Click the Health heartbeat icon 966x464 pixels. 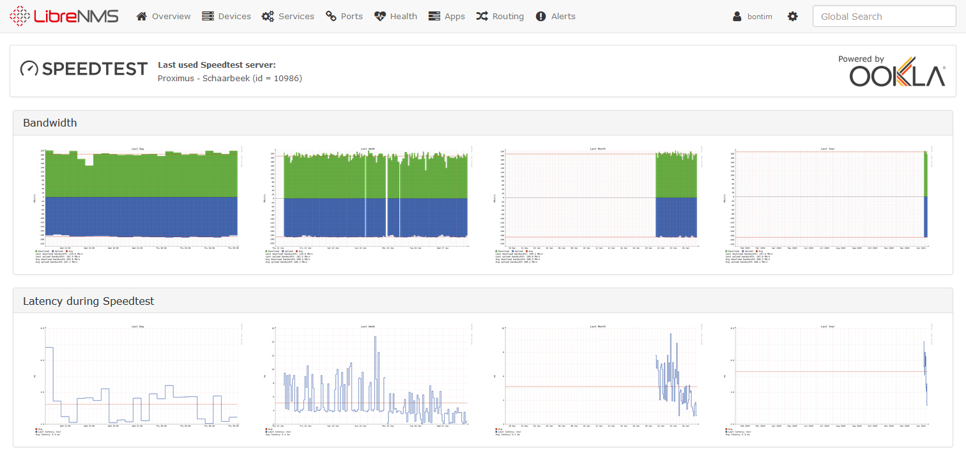coord(380,17)
